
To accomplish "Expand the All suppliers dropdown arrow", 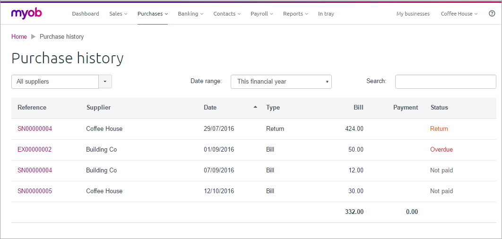I will click(x=105, y=82).
